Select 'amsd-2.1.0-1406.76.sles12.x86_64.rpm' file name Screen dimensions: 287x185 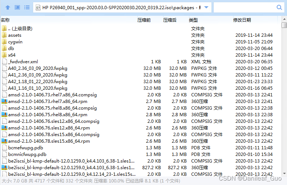49,128
